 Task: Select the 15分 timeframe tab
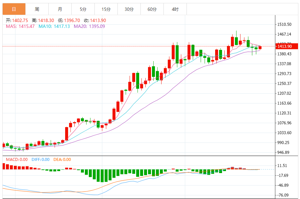106,9
